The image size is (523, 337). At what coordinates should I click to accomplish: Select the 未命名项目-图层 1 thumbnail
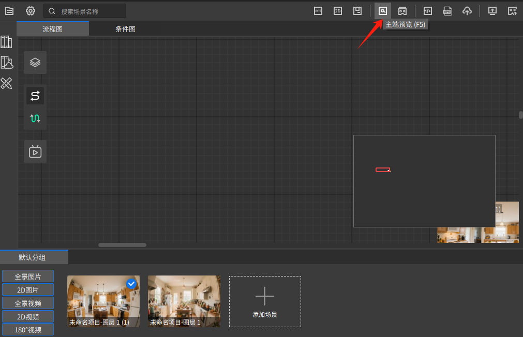[x=184, y=301]
